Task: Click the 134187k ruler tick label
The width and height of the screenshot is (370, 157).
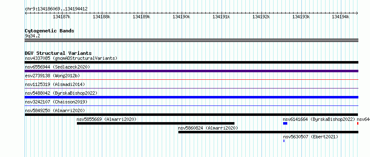Action: pyautogui.click(x=62, y=17)
